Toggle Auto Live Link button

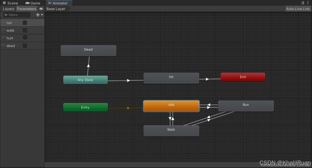(x=298, y=9)
